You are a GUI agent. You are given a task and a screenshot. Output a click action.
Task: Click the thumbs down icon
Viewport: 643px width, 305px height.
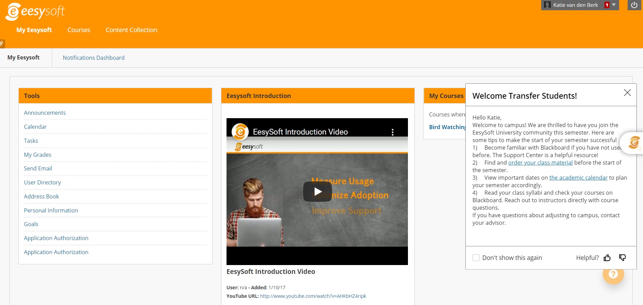click(623, 258)
